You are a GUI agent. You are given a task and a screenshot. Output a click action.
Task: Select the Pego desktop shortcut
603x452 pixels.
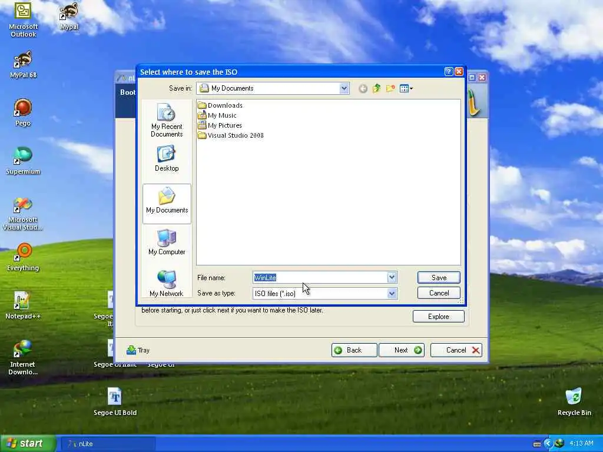click(x=23, y=113)
